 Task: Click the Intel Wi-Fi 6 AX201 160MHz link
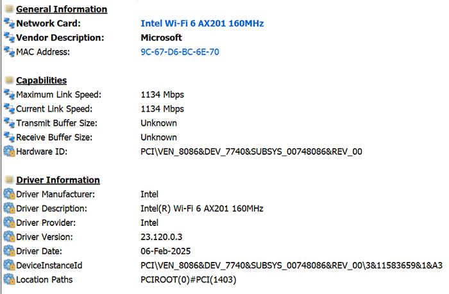click(202, 24)
